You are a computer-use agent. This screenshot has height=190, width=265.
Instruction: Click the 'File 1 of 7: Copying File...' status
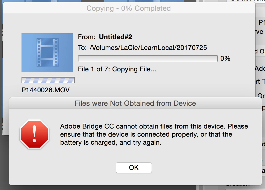click(x=117, y=69)
